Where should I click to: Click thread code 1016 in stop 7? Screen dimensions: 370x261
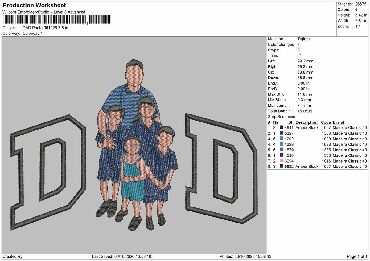tap(326, 161)
